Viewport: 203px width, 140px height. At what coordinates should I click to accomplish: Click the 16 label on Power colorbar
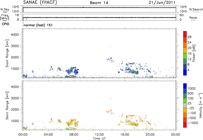click(189, 54)
